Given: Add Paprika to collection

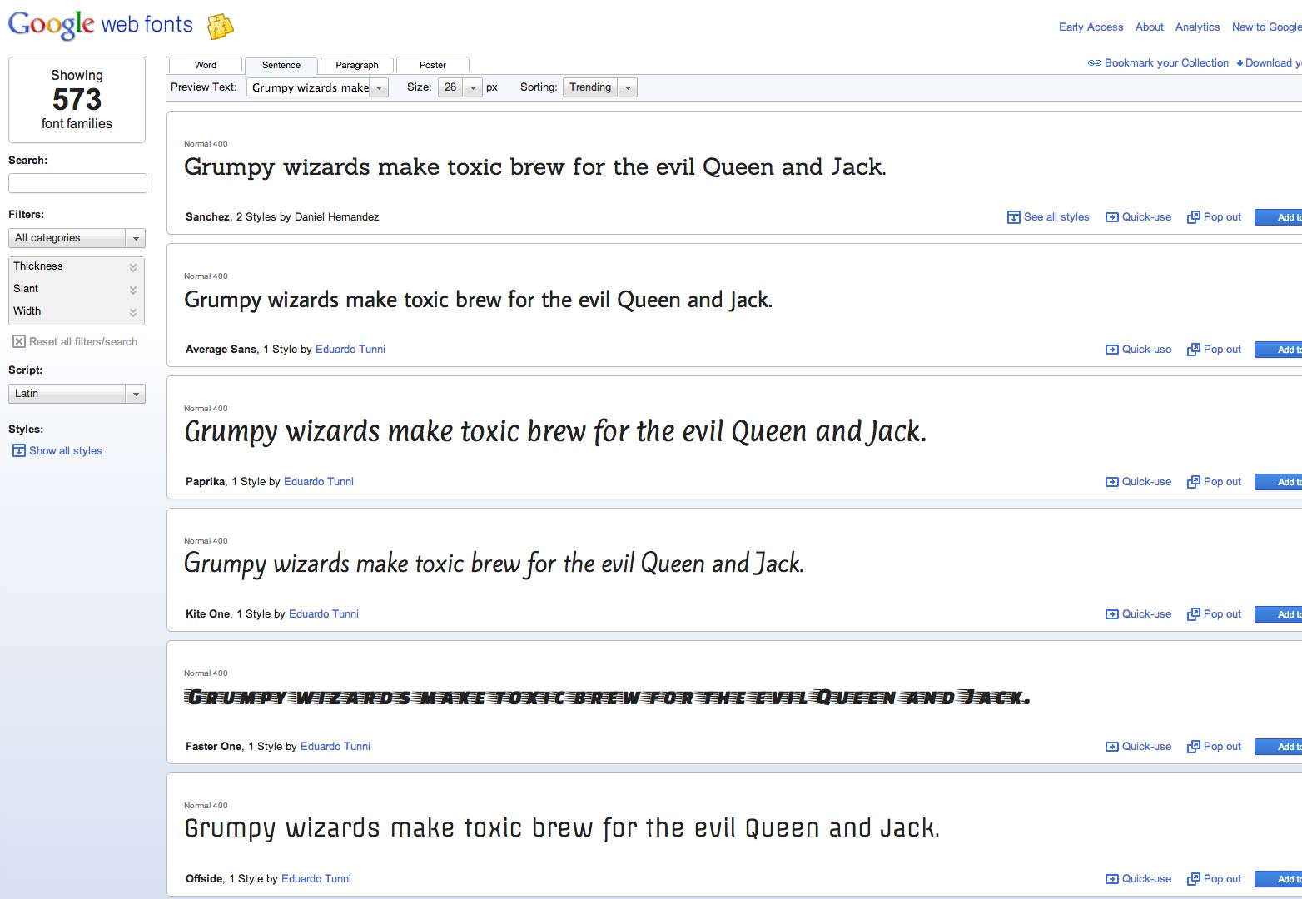Looking at the screenshot, I should point(1279,482).
